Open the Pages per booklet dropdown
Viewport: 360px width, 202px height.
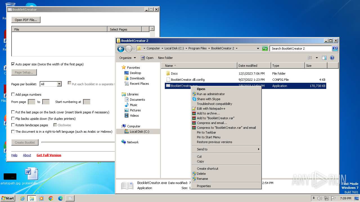coord(59,84)
